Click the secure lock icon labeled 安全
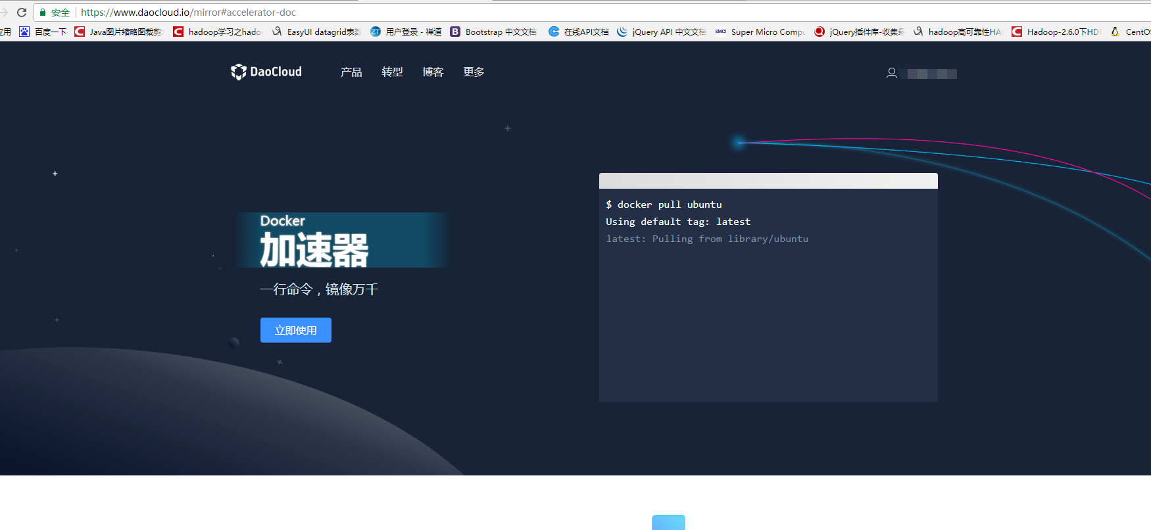Screen dimensions: 1151x530 (43, 12)
